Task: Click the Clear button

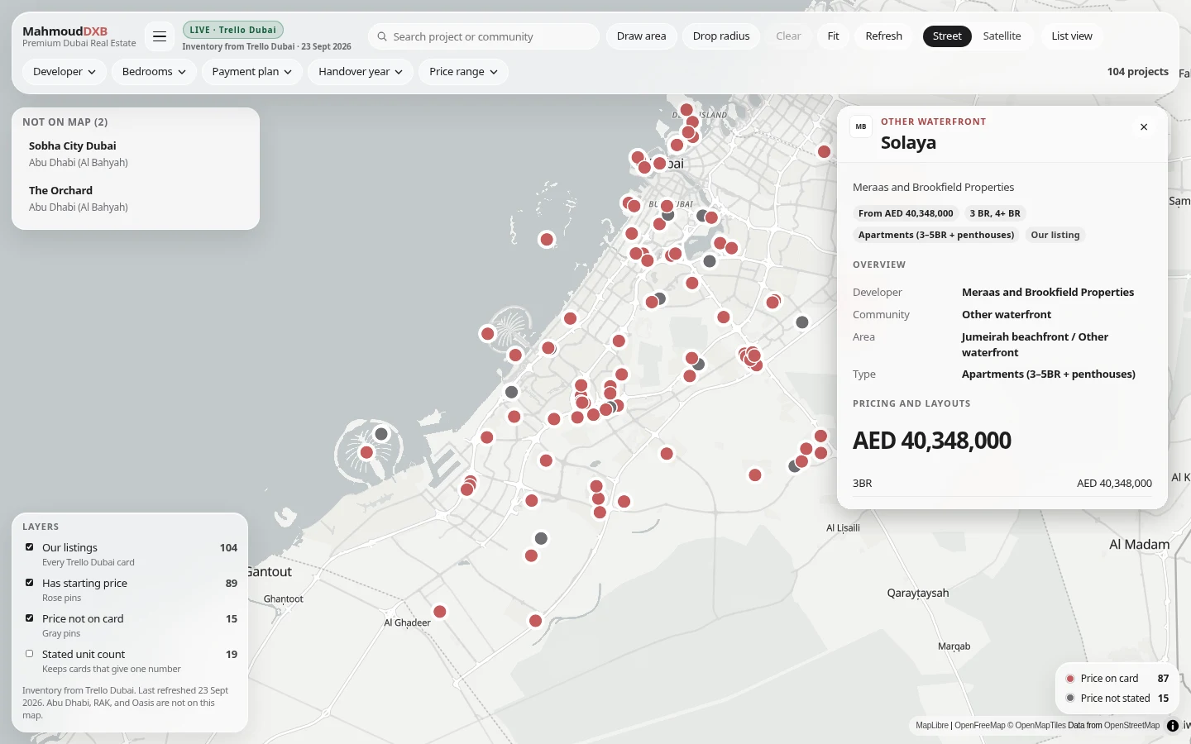Action: click(788, 36)
